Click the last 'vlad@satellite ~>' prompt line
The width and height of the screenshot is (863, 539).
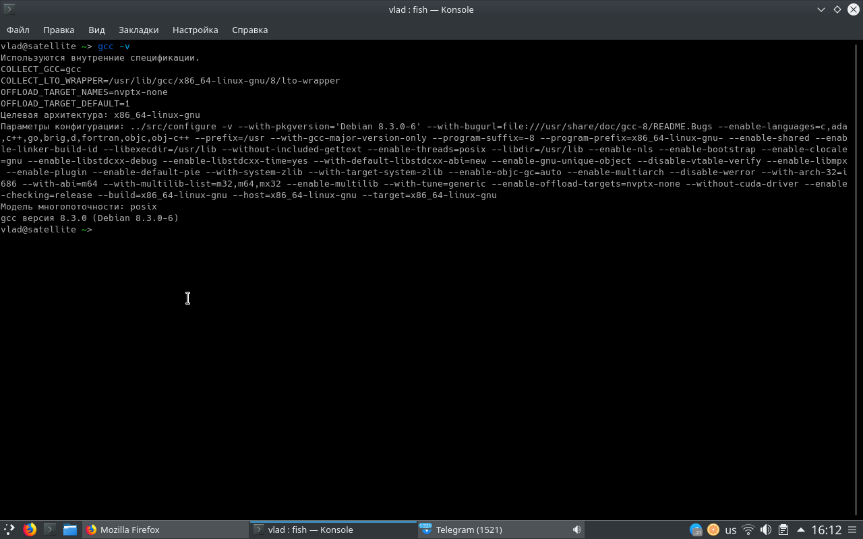(47, 230)
